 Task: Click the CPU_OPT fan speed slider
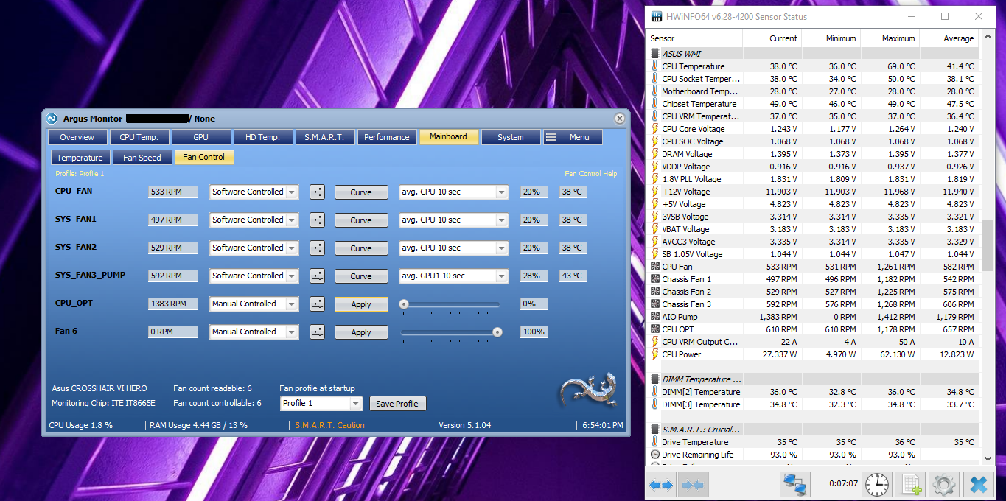tap(451, 304)
